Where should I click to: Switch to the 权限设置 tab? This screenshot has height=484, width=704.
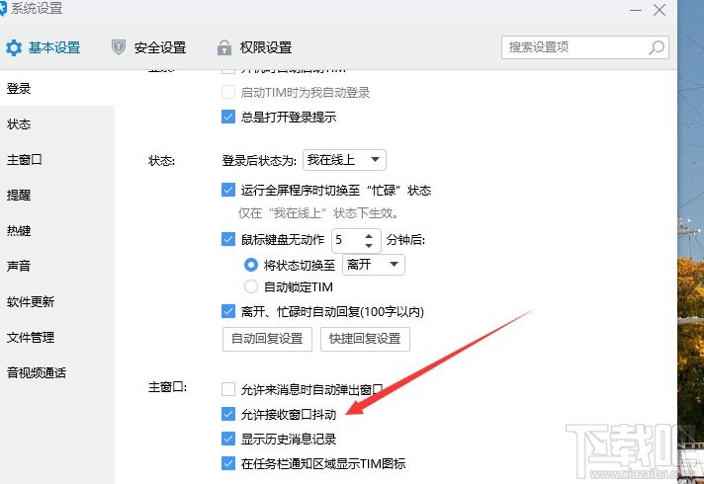[254, 47]
